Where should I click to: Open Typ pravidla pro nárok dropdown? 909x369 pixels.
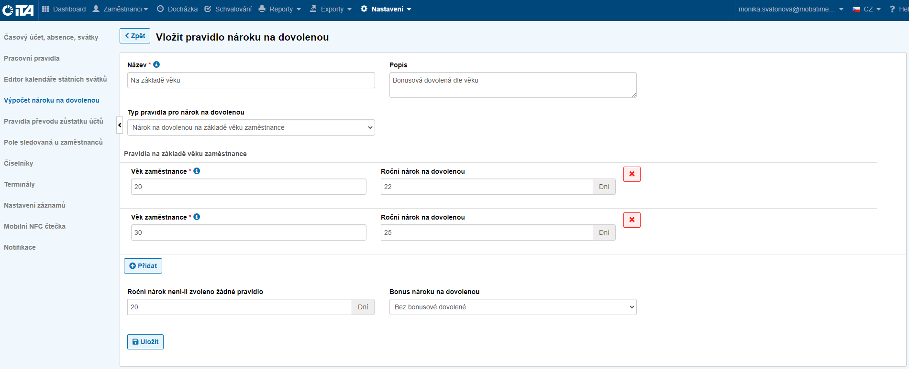pyautogui.click(x=251, y=127)
